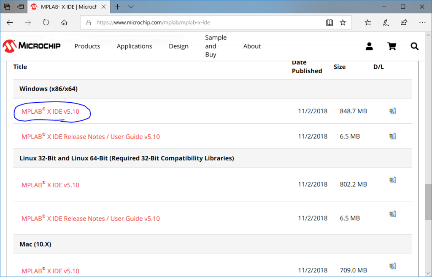Click the Size column header

[x=340, y=67]
